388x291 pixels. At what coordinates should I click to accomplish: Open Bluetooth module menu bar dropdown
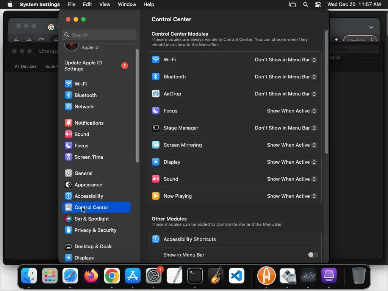click(286, 77)
